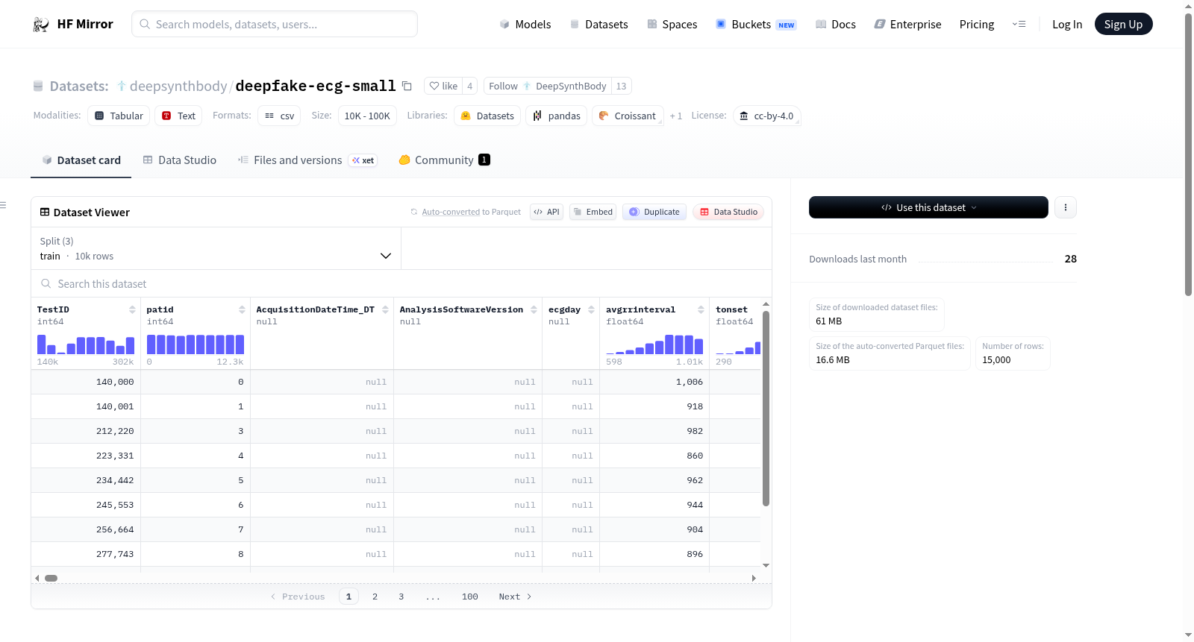Sort by AnalysisSoftwareVersion column
1194x642 pixels.
pyautogui.click(x=534, y=309)
